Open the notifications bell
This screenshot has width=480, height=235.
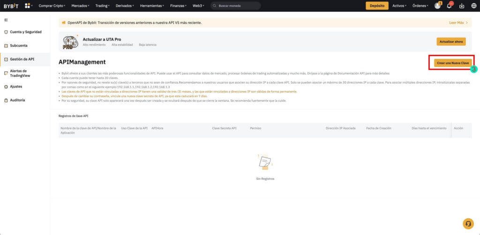[x=450, y=6]
